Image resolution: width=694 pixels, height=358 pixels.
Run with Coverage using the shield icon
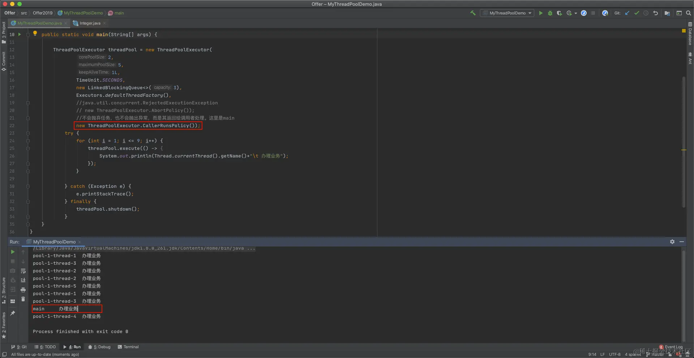coord(559,13)
